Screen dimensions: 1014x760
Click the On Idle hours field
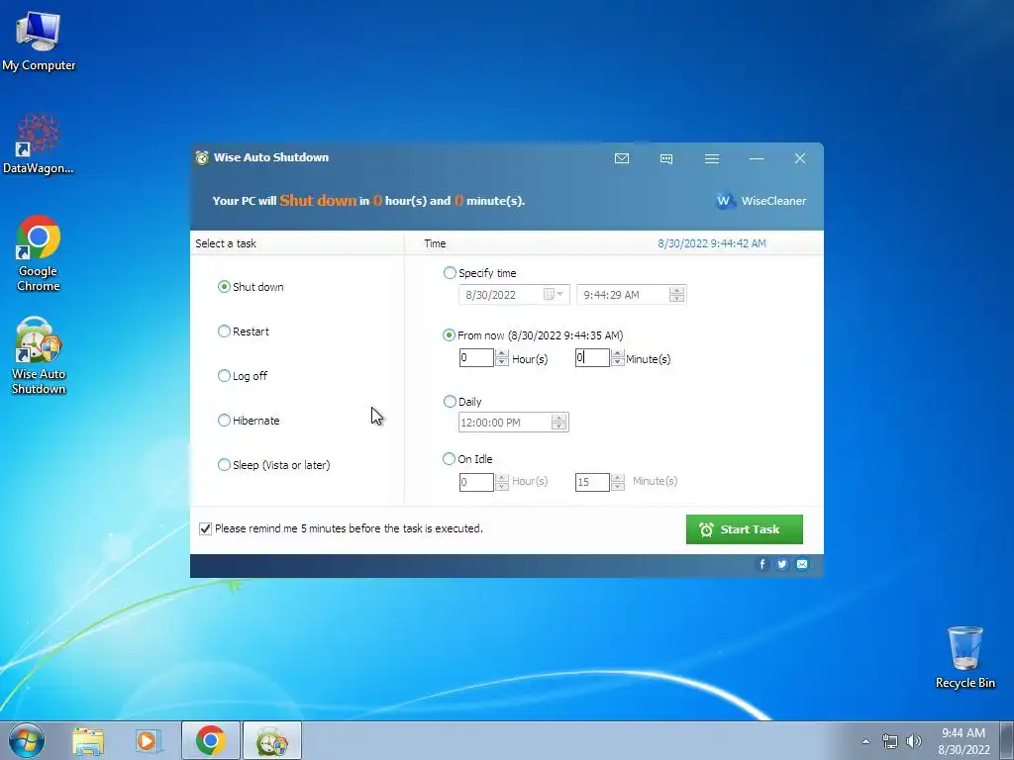pyautogui.click(x=476, y=482)
